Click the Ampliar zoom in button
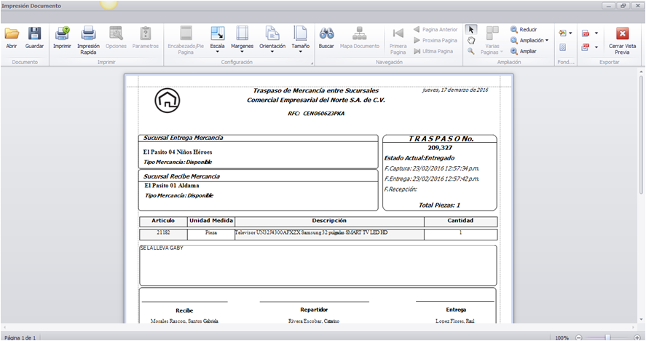Screen dimensions: 646x341 523,51
